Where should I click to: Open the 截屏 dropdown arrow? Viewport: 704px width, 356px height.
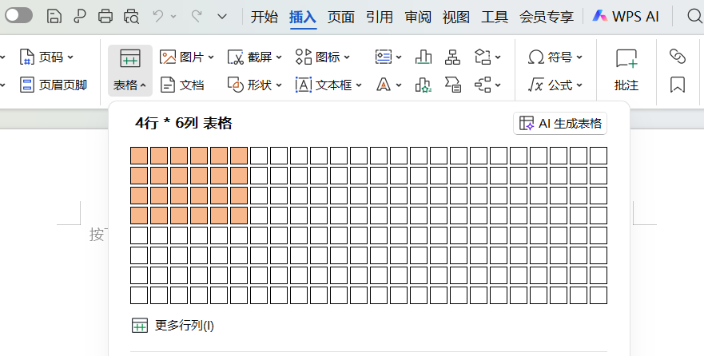tap(279, 57)
